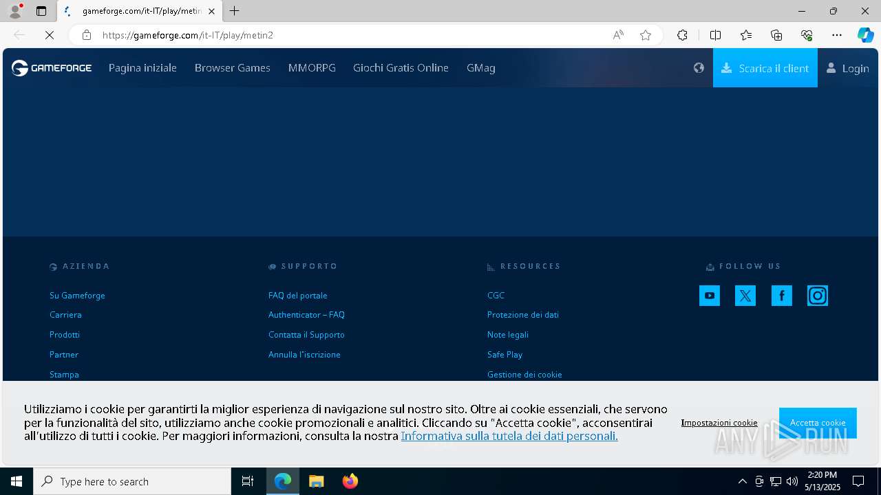Screen dimensions: 881x495
Task: Open Su Gameforge link
Action: click(77, 295)
